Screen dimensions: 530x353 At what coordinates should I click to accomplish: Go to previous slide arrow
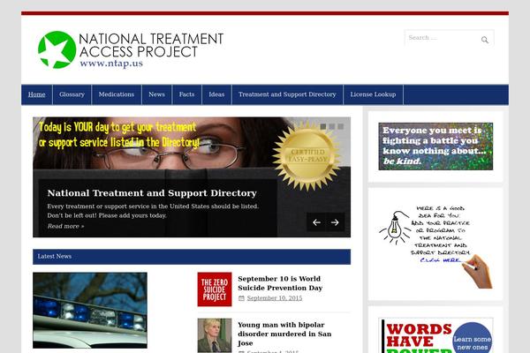click(x=316, y=222)
